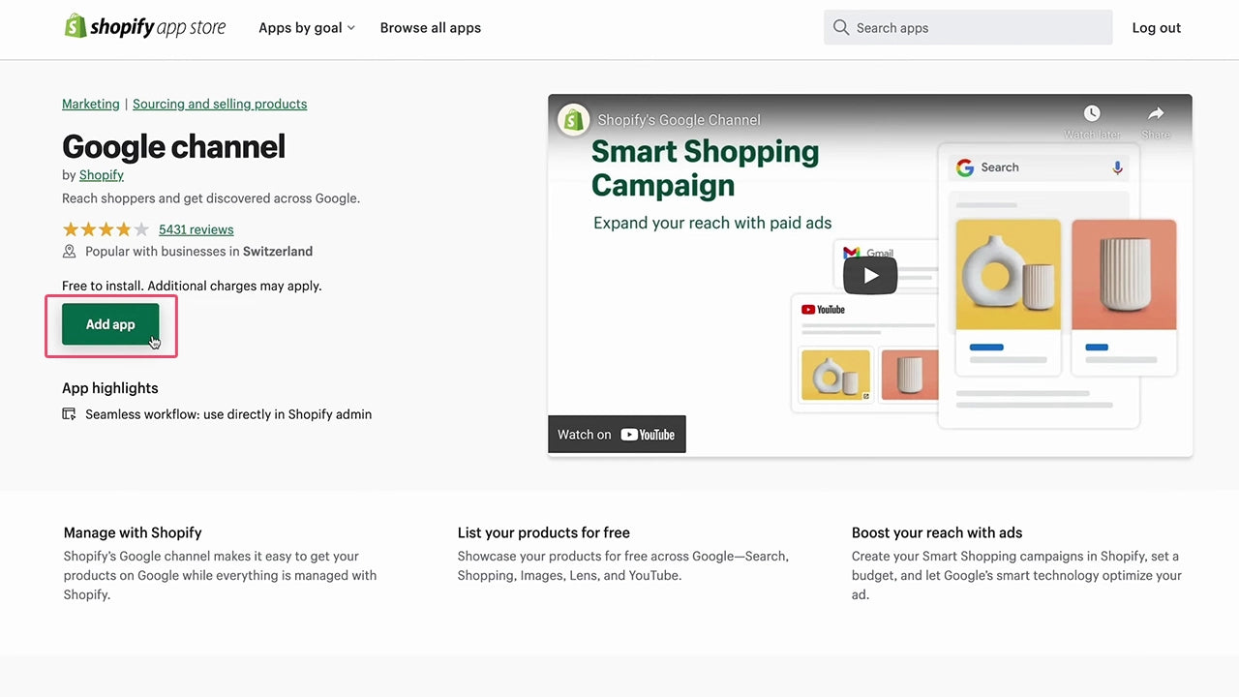
Task: Click the Shopify channel avatar in video
Action: [574, 120]
